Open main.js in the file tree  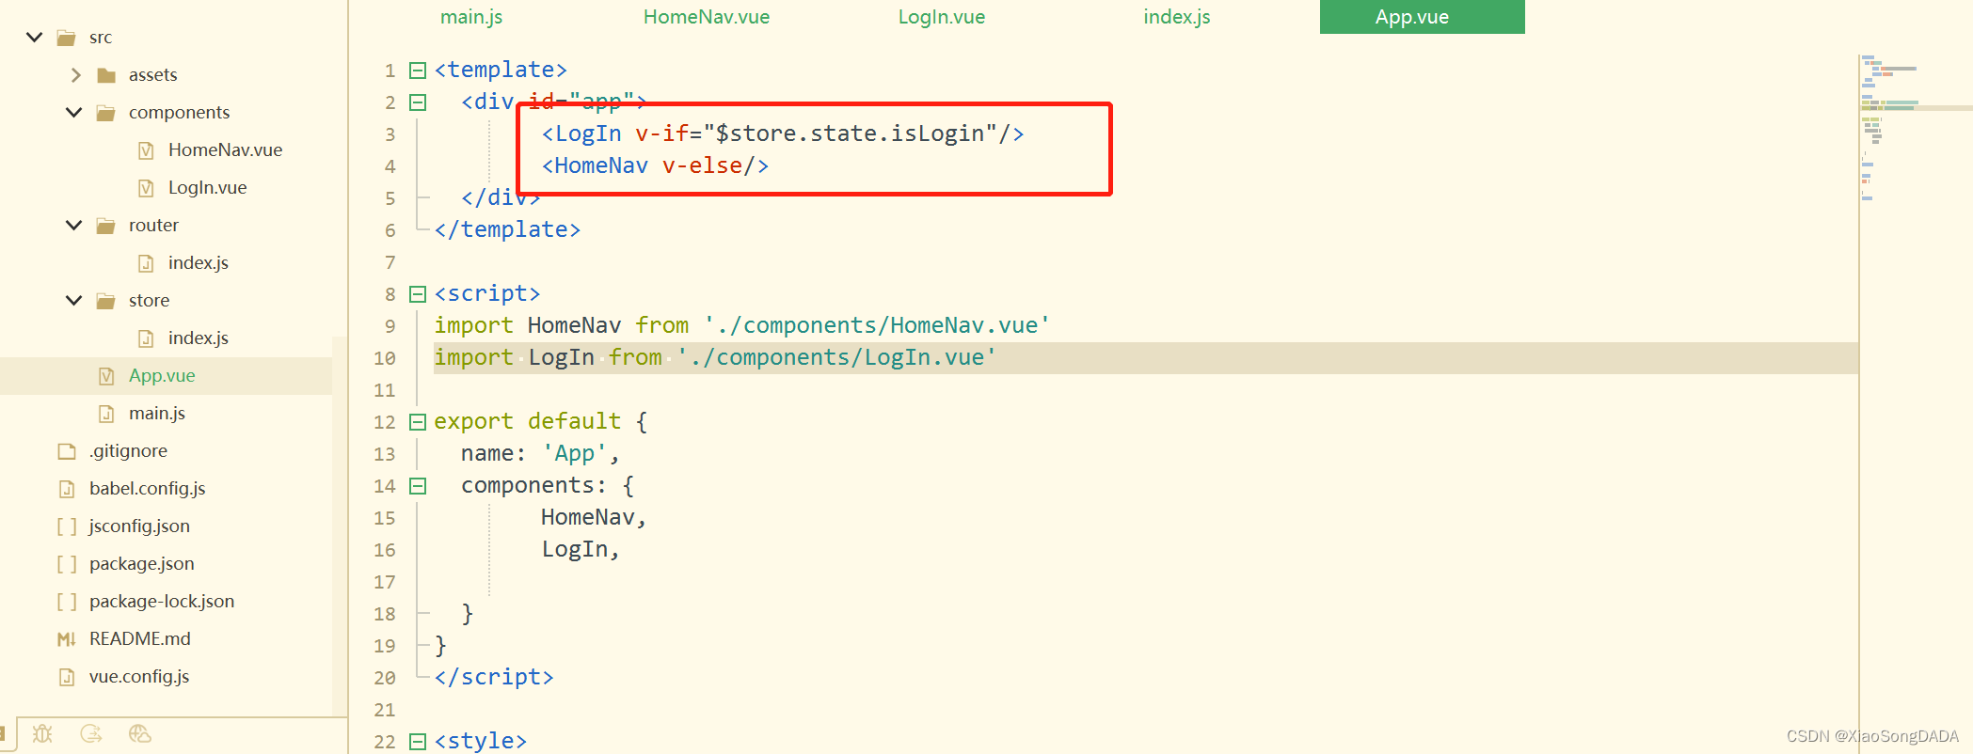[156, 414]
